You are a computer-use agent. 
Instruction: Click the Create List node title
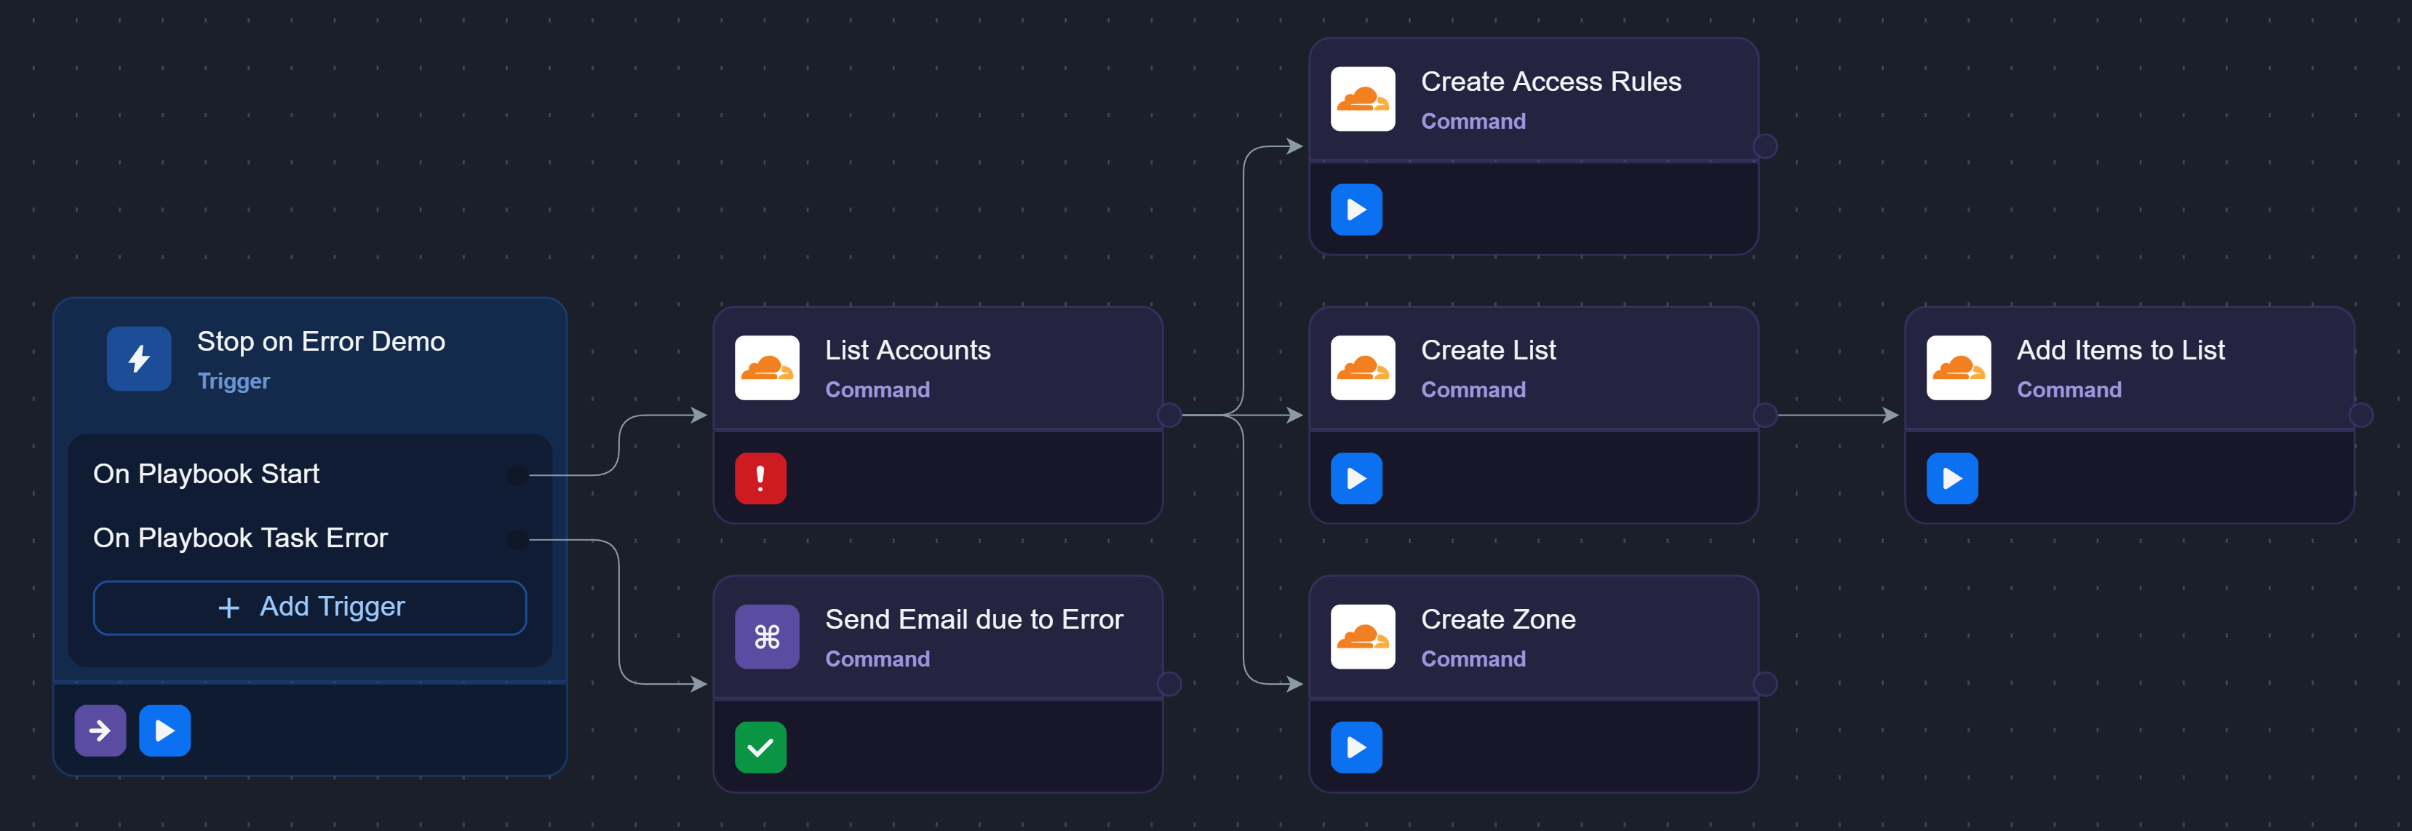click(x=1487, y=349)
